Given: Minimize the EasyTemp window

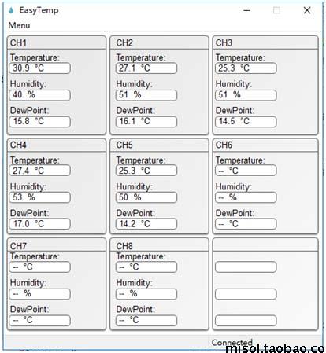Looking at the screenshot, I should [246, 10].
